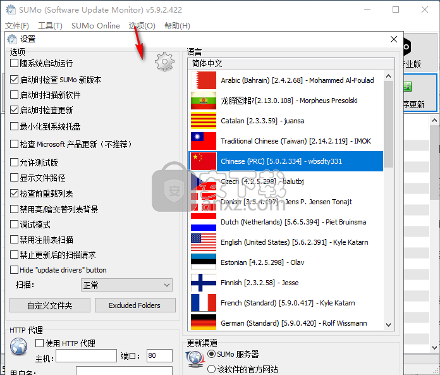This screenshot has height=375, width=440.
Task: Select Chinese (PRC) wbsdty331 row text
Action: pyautogui.click(x=281, y=161)
